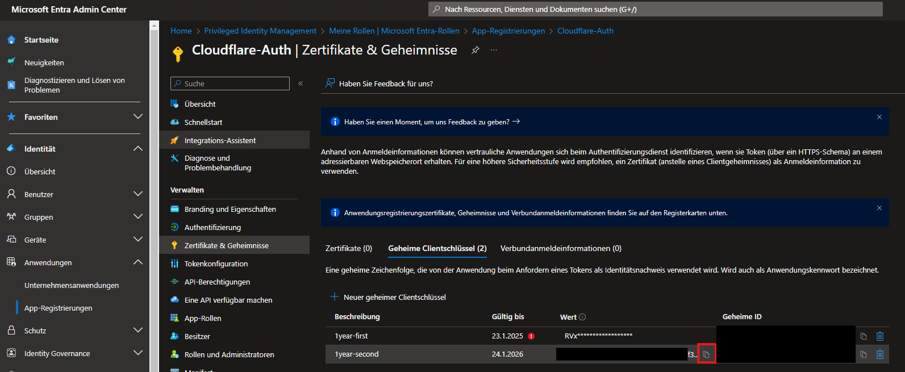Click the Wert info icon
Image resolution: width=905 pixels, height=372 pixels.
tap(582, 317)
